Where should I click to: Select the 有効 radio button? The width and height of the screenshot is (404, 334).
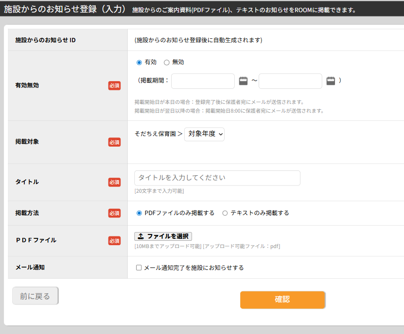tap(139, 63)
